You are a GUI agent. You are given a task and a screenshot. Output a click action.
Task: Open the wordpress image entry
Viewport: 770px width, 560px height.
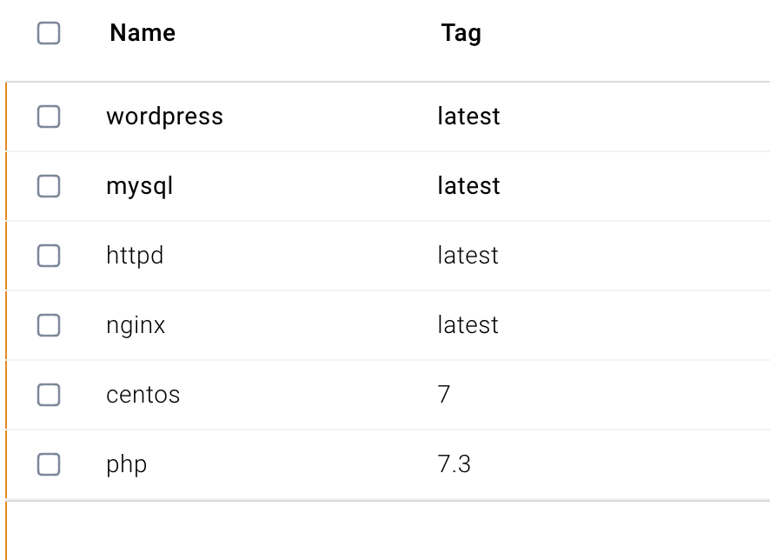(164, 117)
